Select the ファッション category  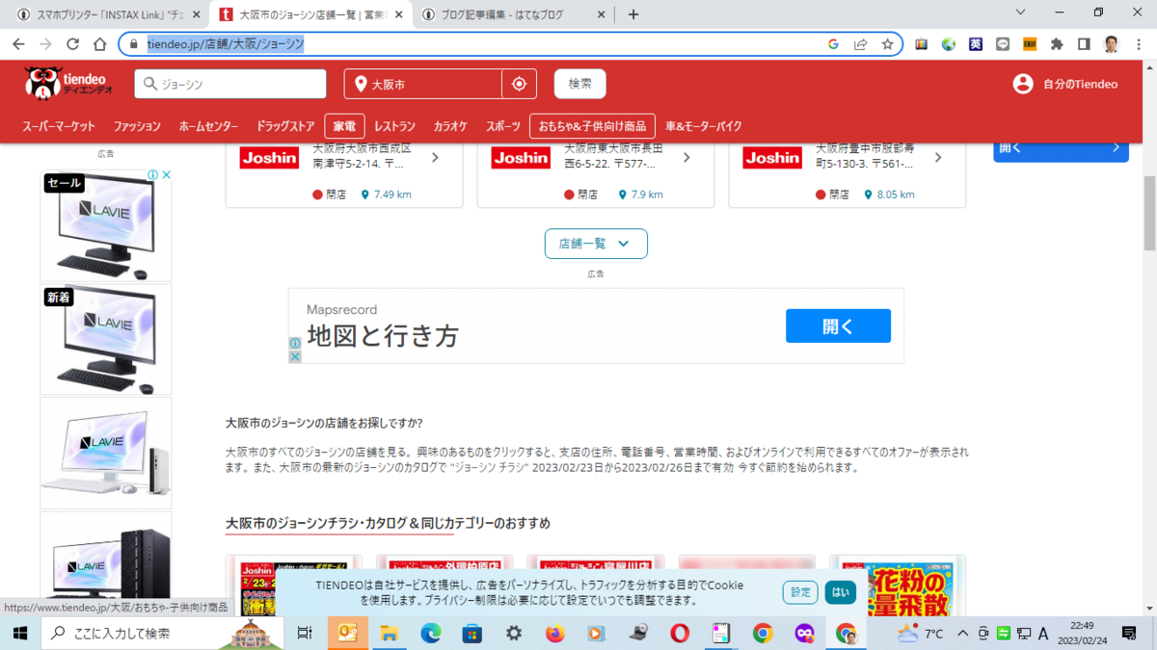pyautogui.click(x=137, y=126)
